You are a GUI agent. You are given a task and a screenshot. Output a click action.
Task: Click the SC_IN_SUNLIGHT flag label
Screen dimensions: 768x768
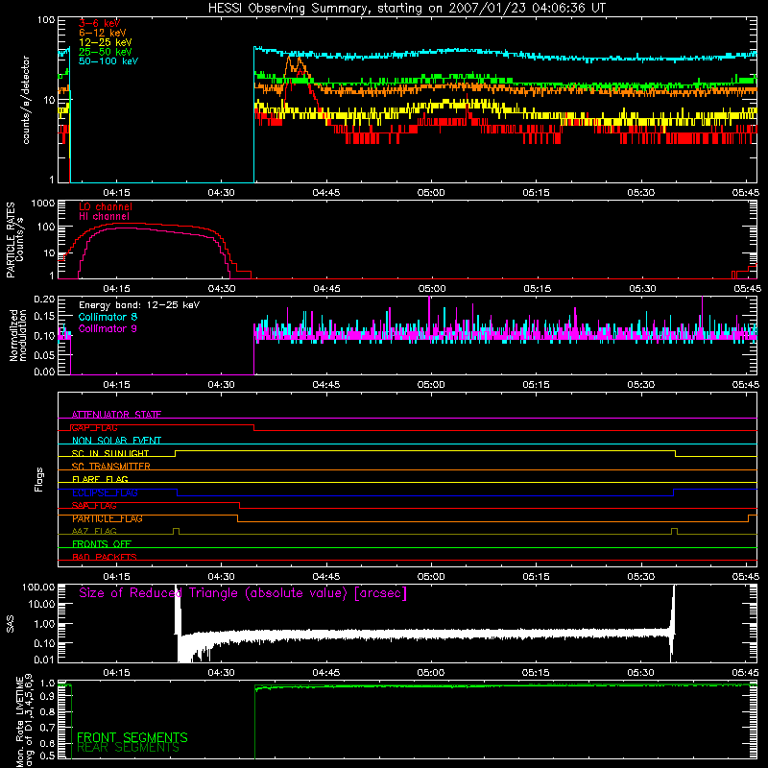110,453
